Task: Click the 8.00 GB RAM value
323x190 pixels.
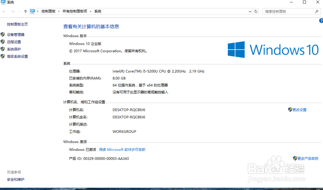Action: pos(119,78)
